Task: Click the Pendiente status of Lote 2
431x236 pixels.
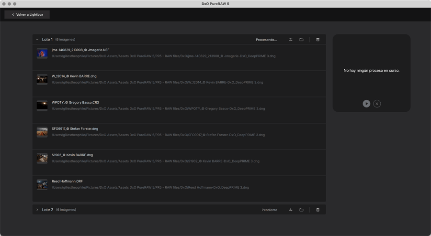Action: 269,210
